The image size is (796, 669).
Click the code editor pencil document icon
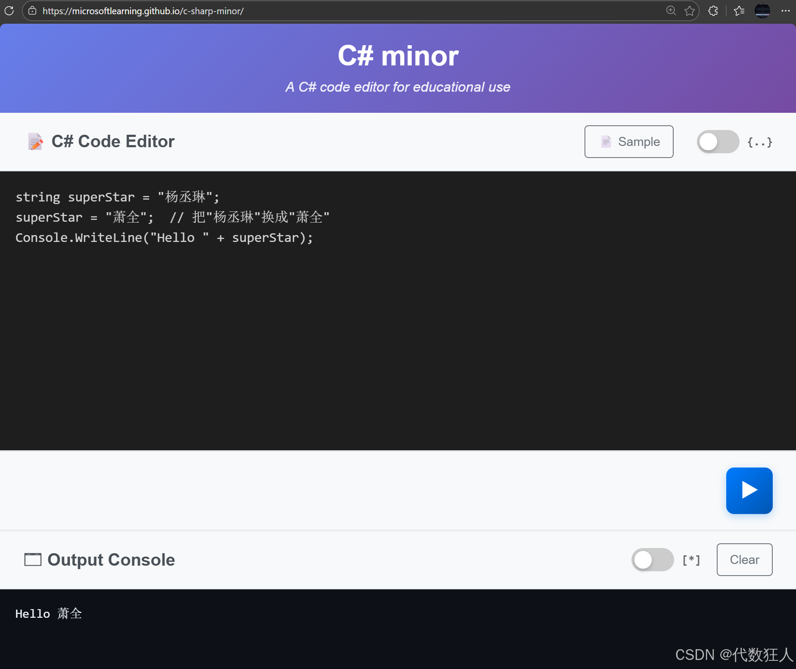pos(35,141)
